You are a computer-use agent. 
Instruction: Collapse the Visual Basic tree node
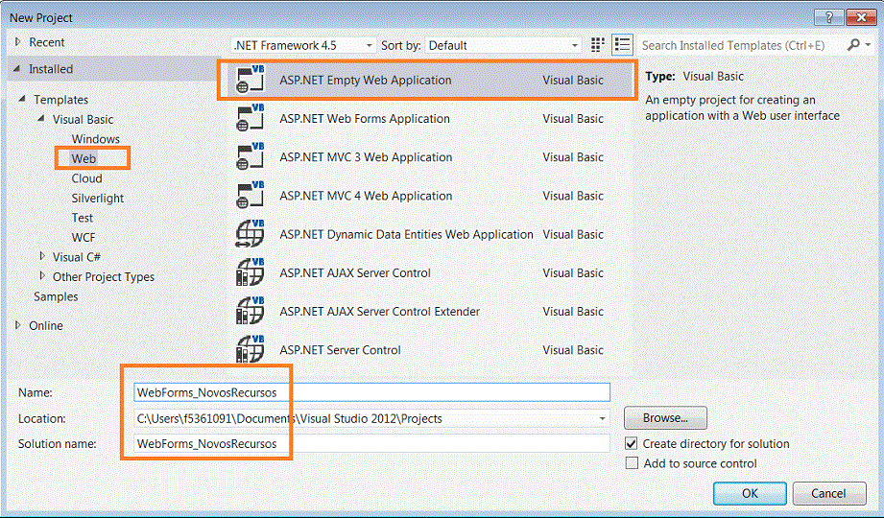click(41, 119)
